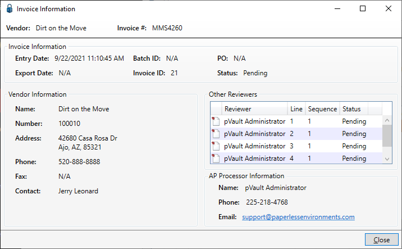
Task: Click the document icon for Line 3 reviewer
Action: [216, 146]
